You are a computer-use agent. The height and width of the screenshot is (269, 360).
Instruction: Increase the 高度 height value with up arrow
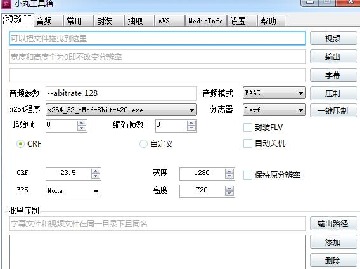229,188
